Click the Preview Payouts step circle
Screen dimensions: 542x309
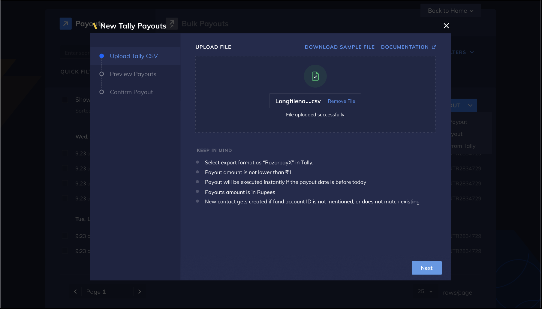coord(102,74)
